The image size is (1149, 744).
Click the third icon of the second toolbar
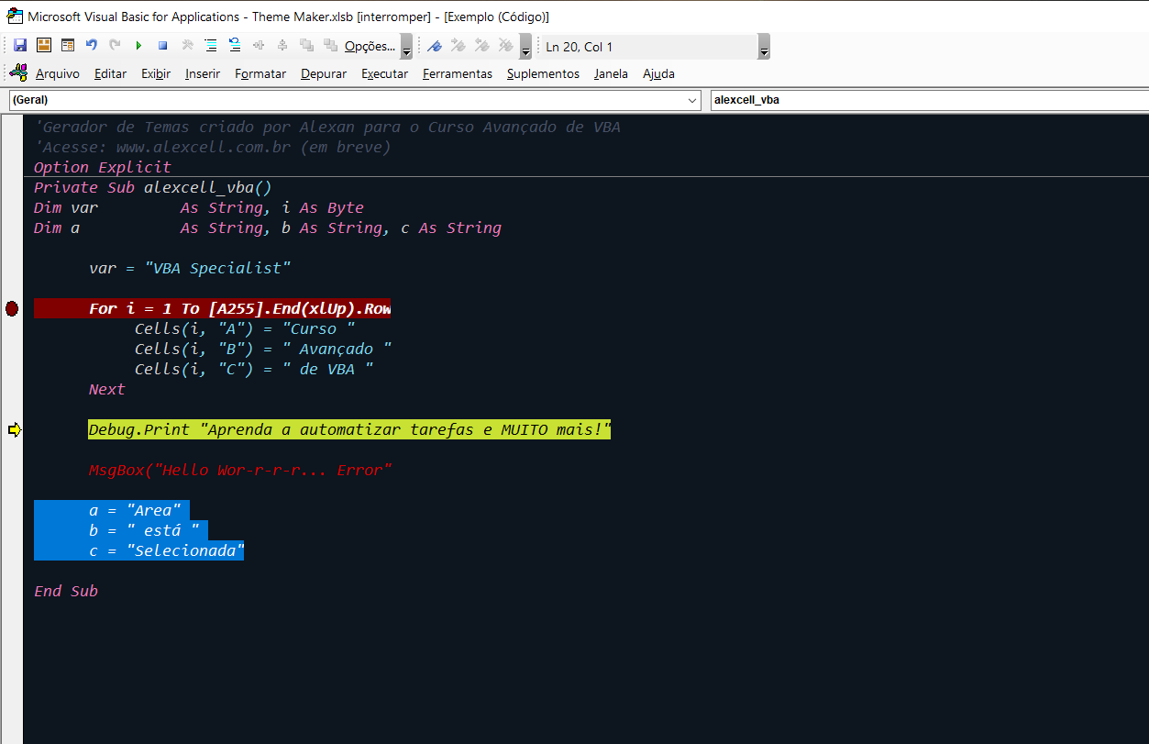coord(482,45)
